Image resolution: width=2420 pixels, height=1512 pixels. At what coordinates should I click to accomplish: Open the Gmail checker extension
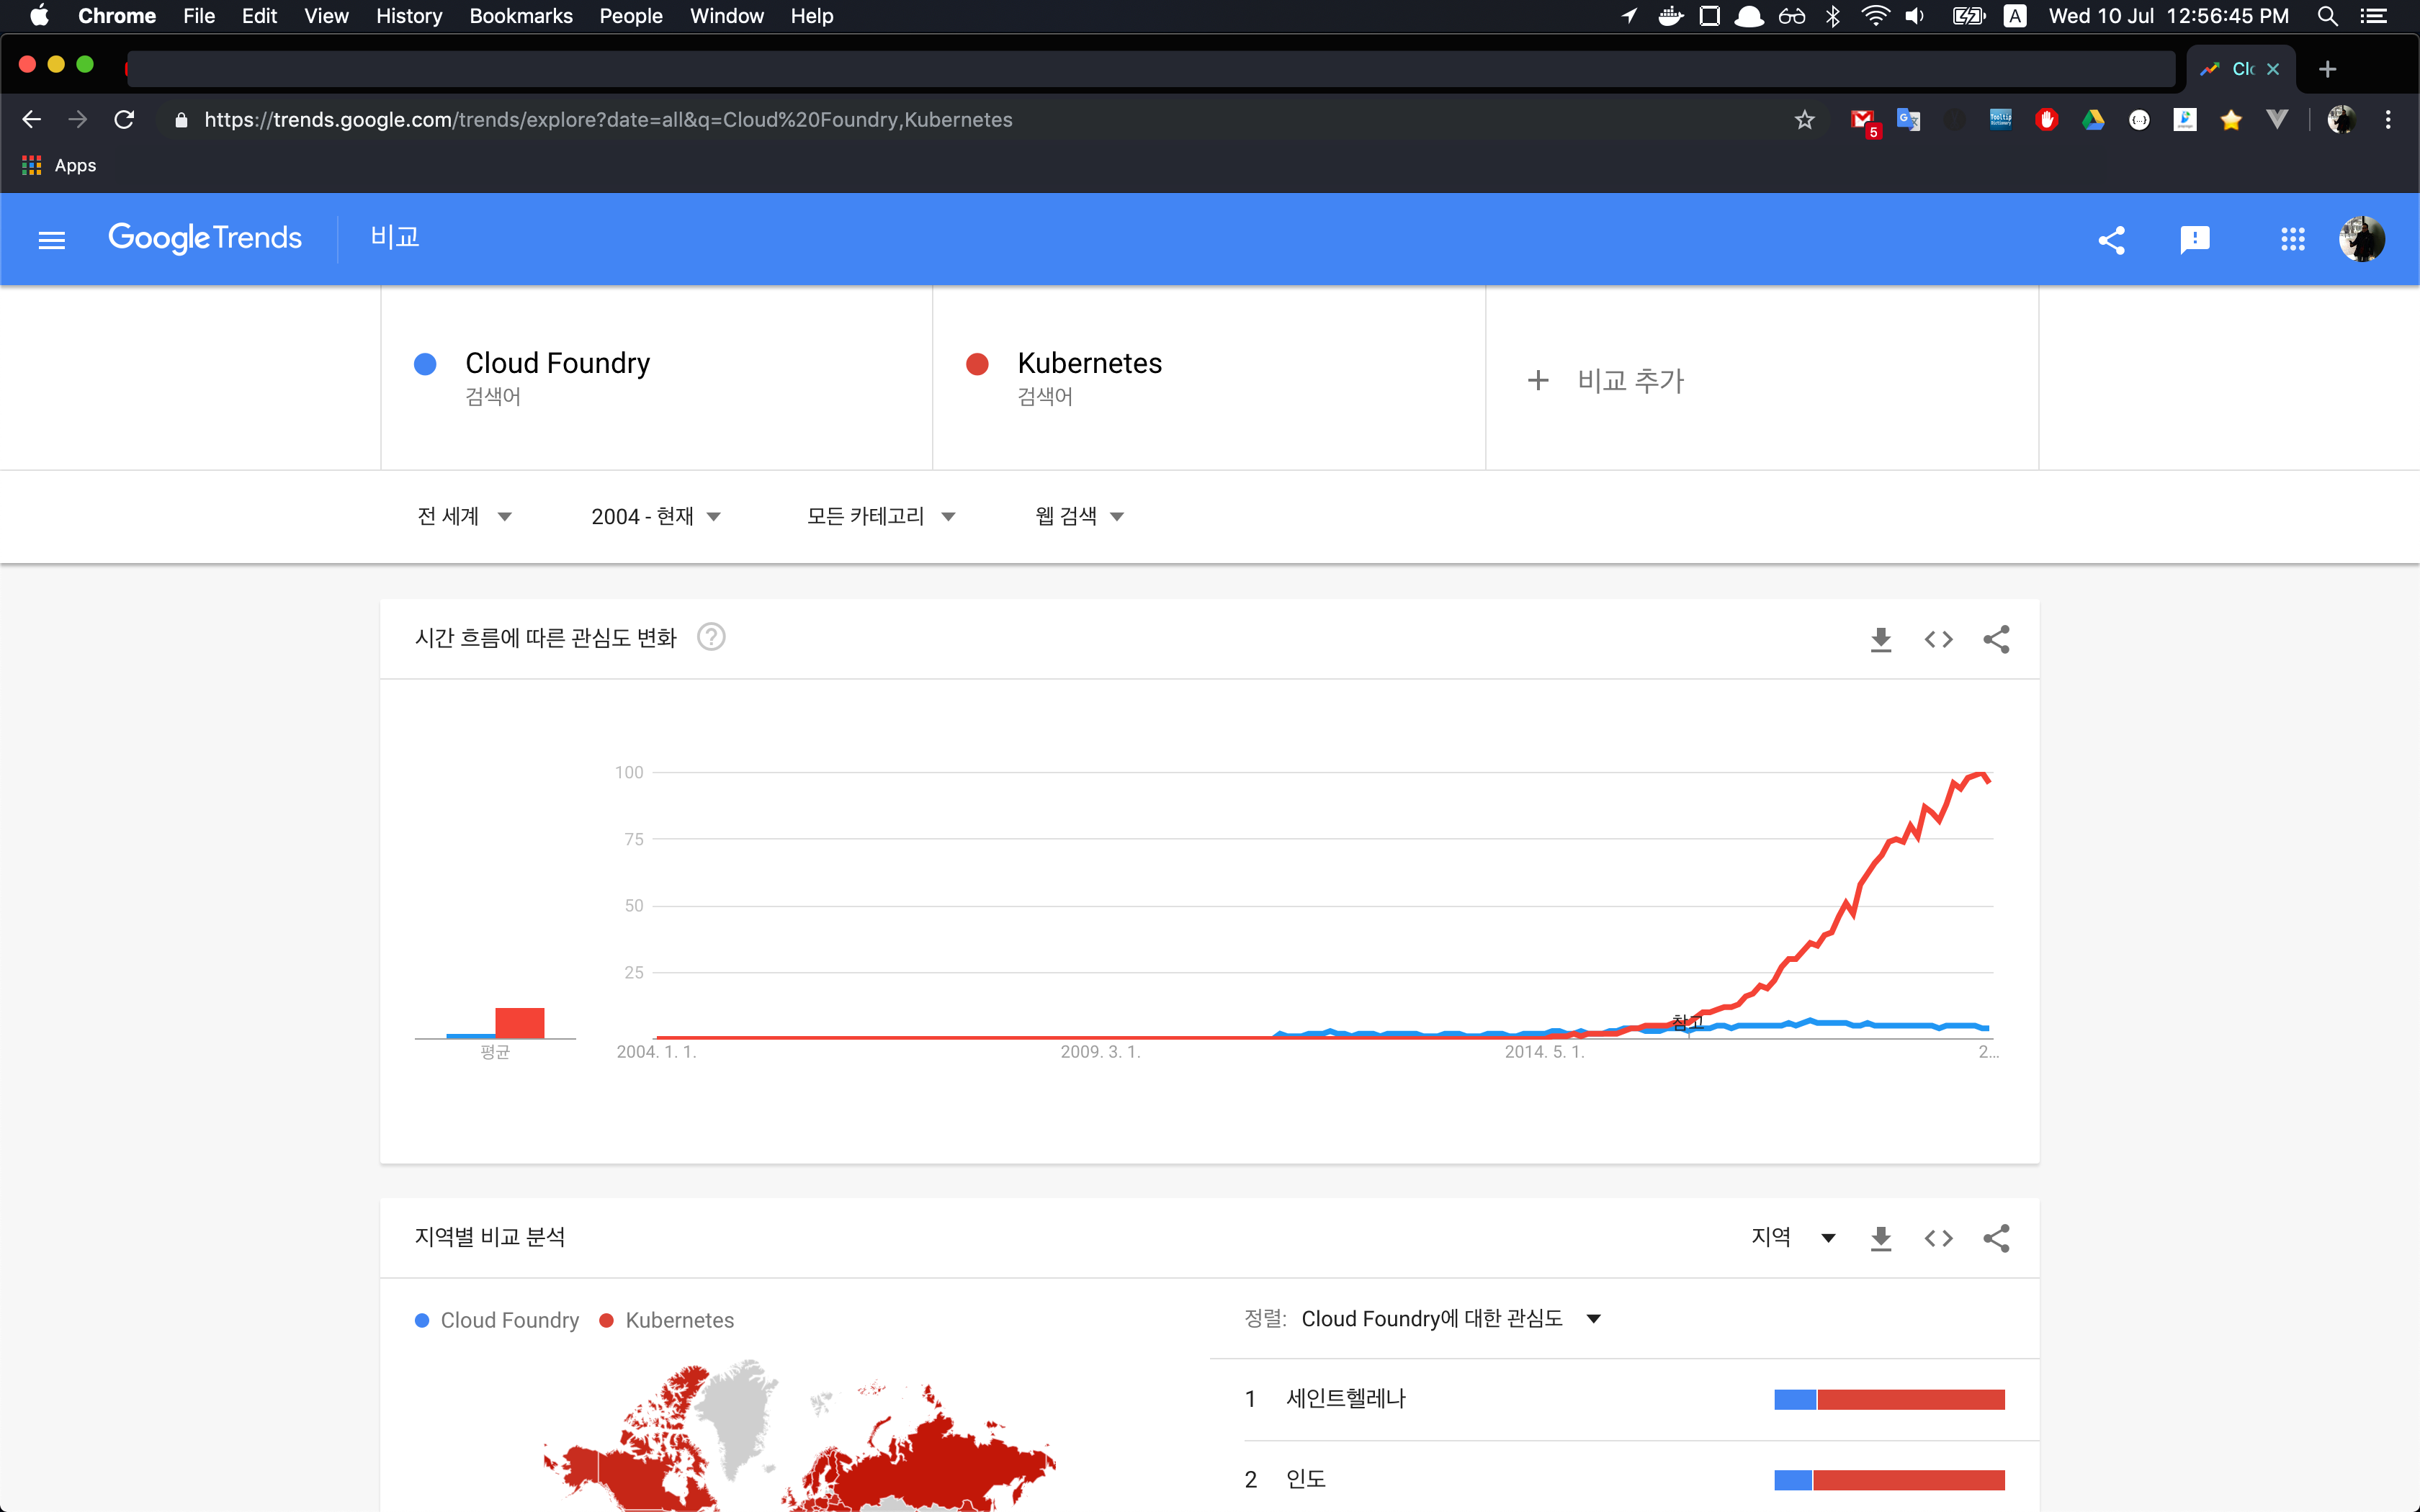1863,121
